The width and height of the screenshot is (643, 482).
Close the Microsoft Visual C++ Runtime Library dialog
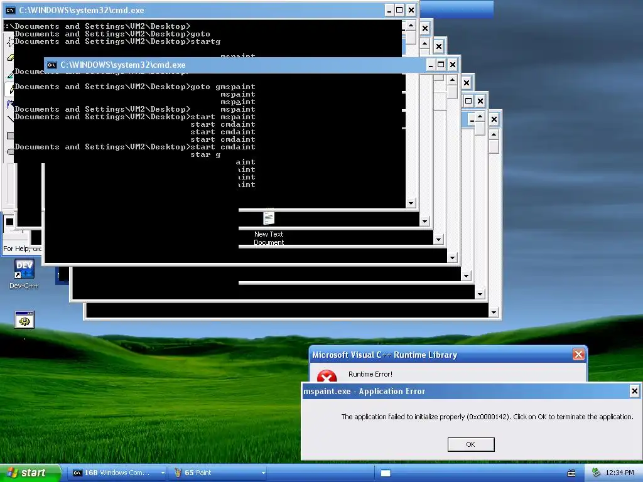tap(578, 355)
